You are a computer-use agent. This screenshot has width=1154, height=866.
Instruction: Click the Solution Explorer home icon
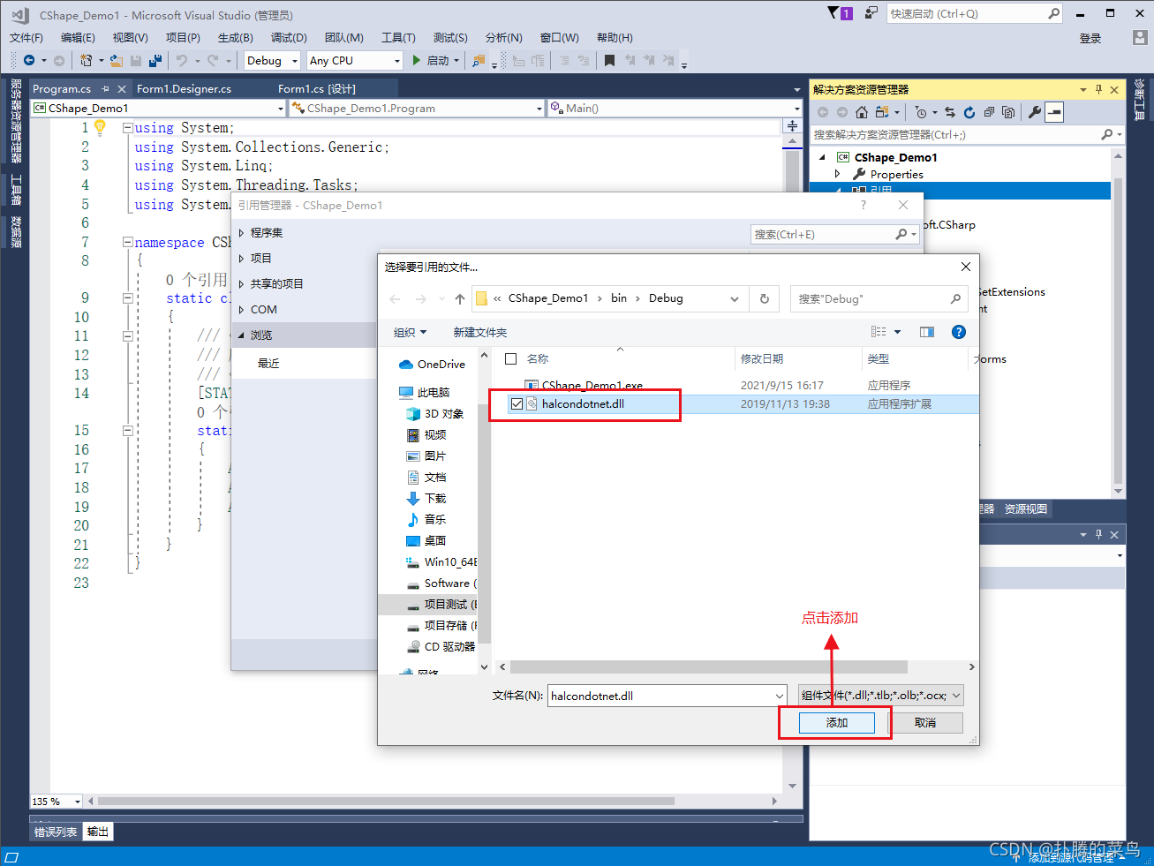[862, 112]
